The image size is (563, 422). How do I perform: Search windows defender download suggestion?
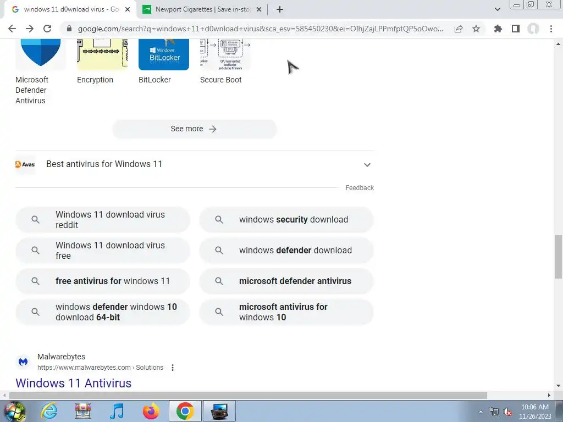(286, 251)
